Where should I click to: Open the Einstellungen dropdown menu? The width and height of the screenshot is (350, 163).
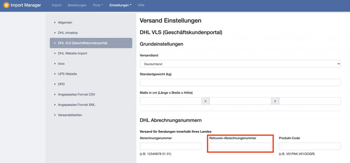click(x=121, y=5)
